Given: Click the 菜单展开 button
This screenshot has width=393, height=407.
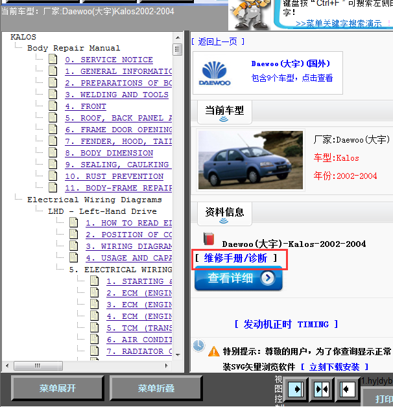Looking at the screenshot, I should [x=58, y=388].
